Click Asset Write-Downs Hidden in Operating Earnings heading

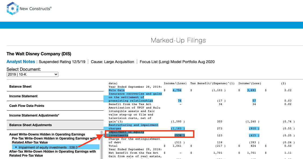coord(47,134)
